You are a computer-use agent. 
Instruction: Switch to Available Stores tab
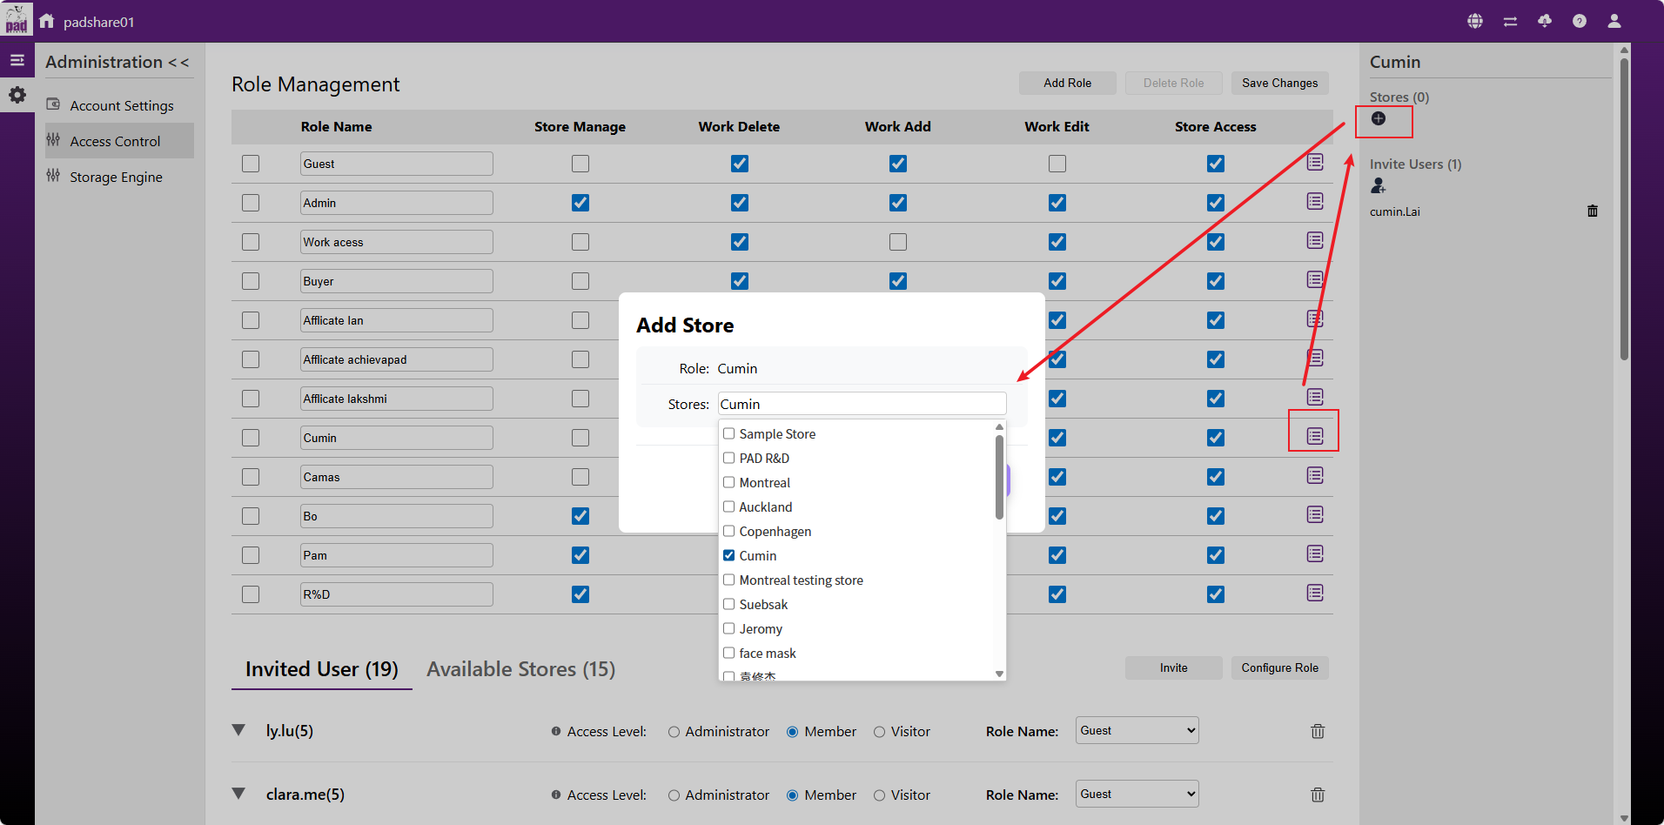pos(520,669)
